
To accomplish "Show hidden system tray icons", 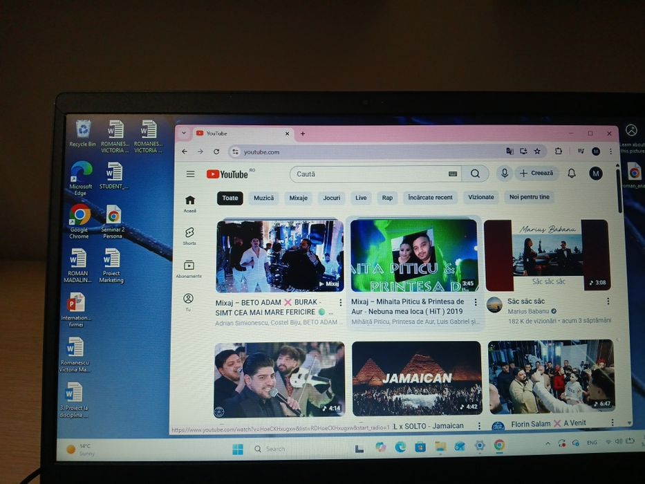I will 548,443.
